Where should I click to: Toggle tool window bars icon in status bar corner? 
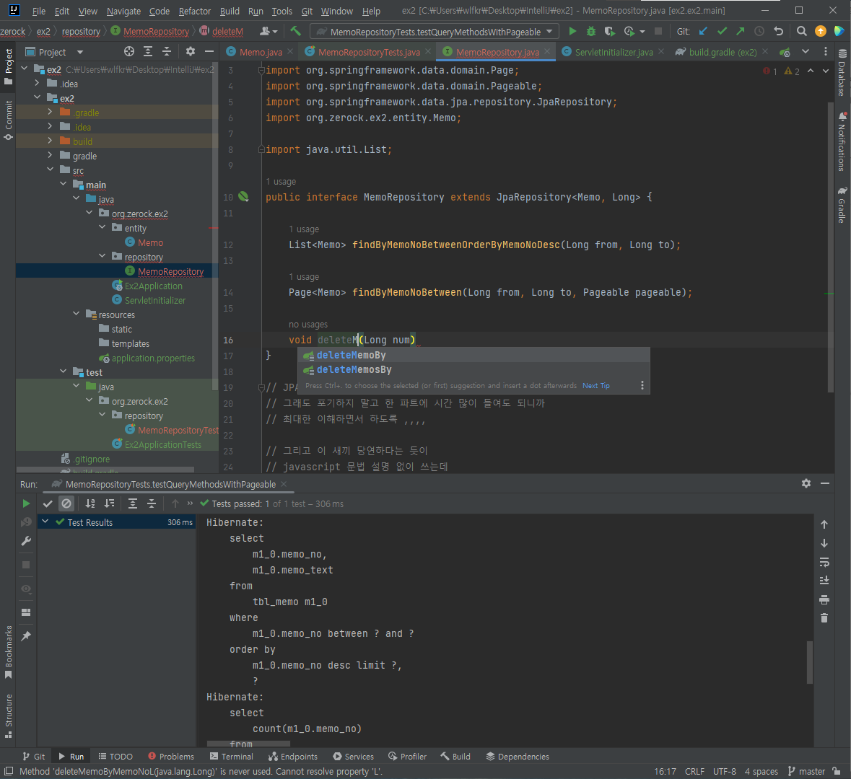[x=8, y=771]
